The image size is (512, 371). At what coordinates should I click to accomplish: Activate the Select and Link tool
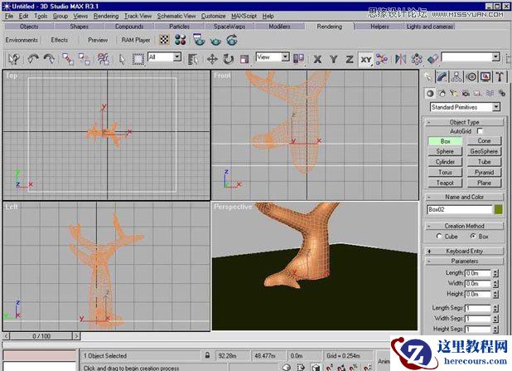pyautogui.click(x=68, y=59)
